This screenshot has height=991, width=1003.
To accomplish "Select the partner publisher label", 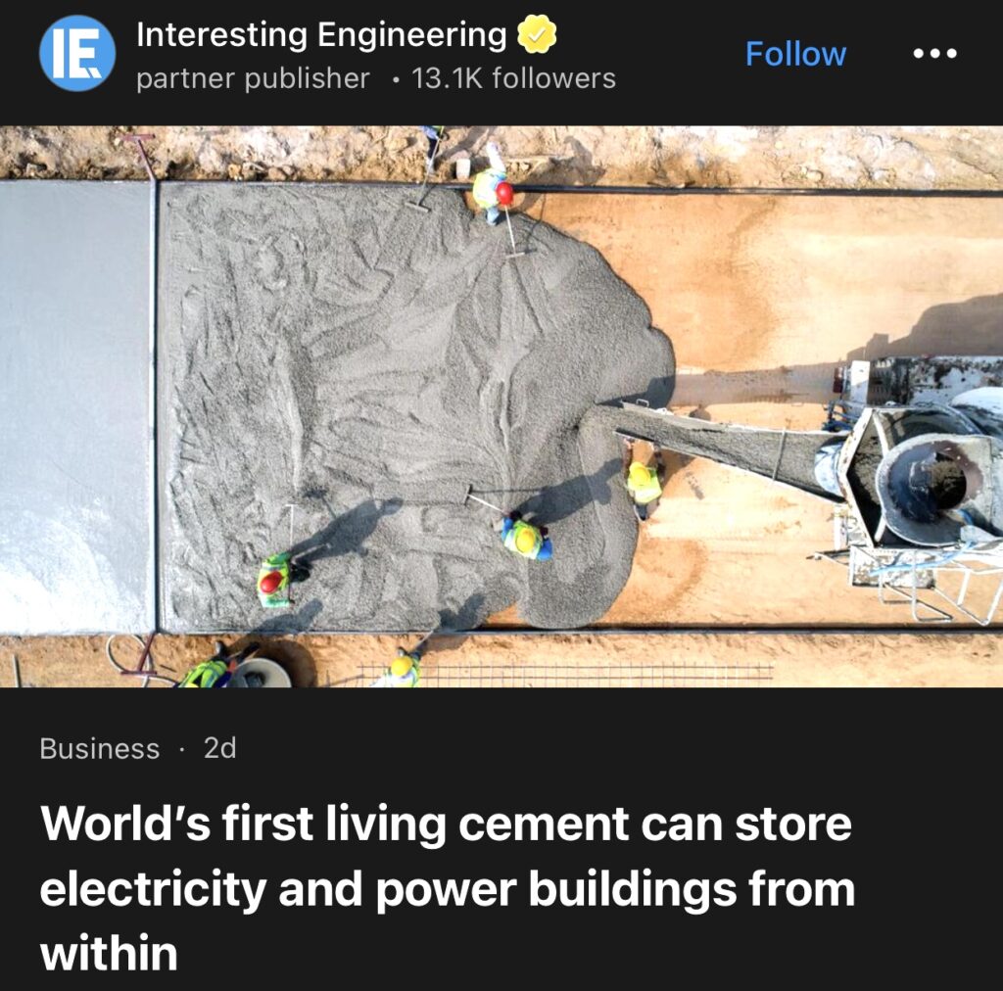I will 253,78.
